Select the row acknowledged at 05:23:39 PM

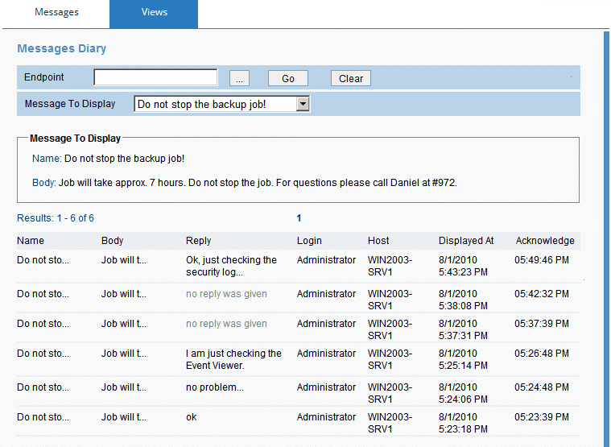[541, 417]
